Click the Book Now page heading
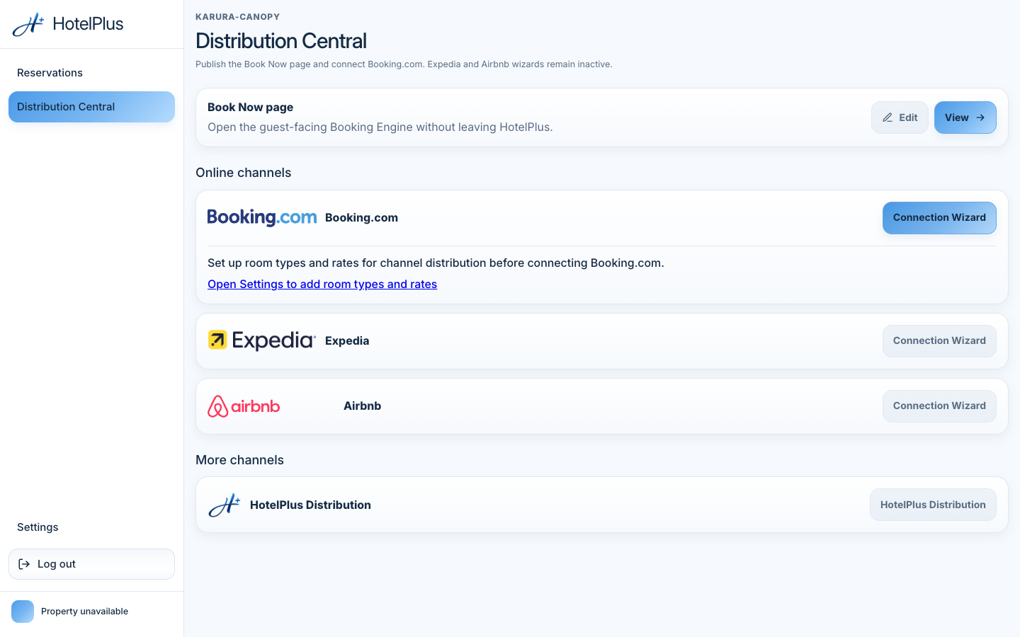 point(250,107)
